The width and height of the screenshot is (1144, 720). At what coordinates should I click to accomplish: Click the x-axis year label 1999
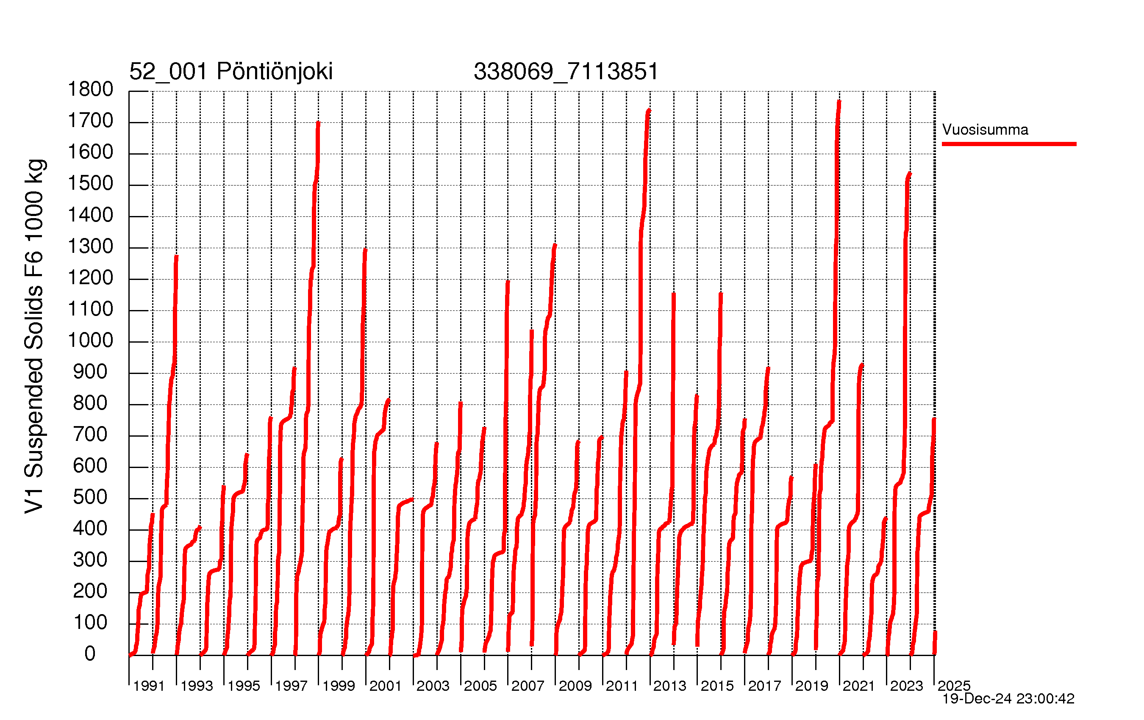click(x=339, y=686)
